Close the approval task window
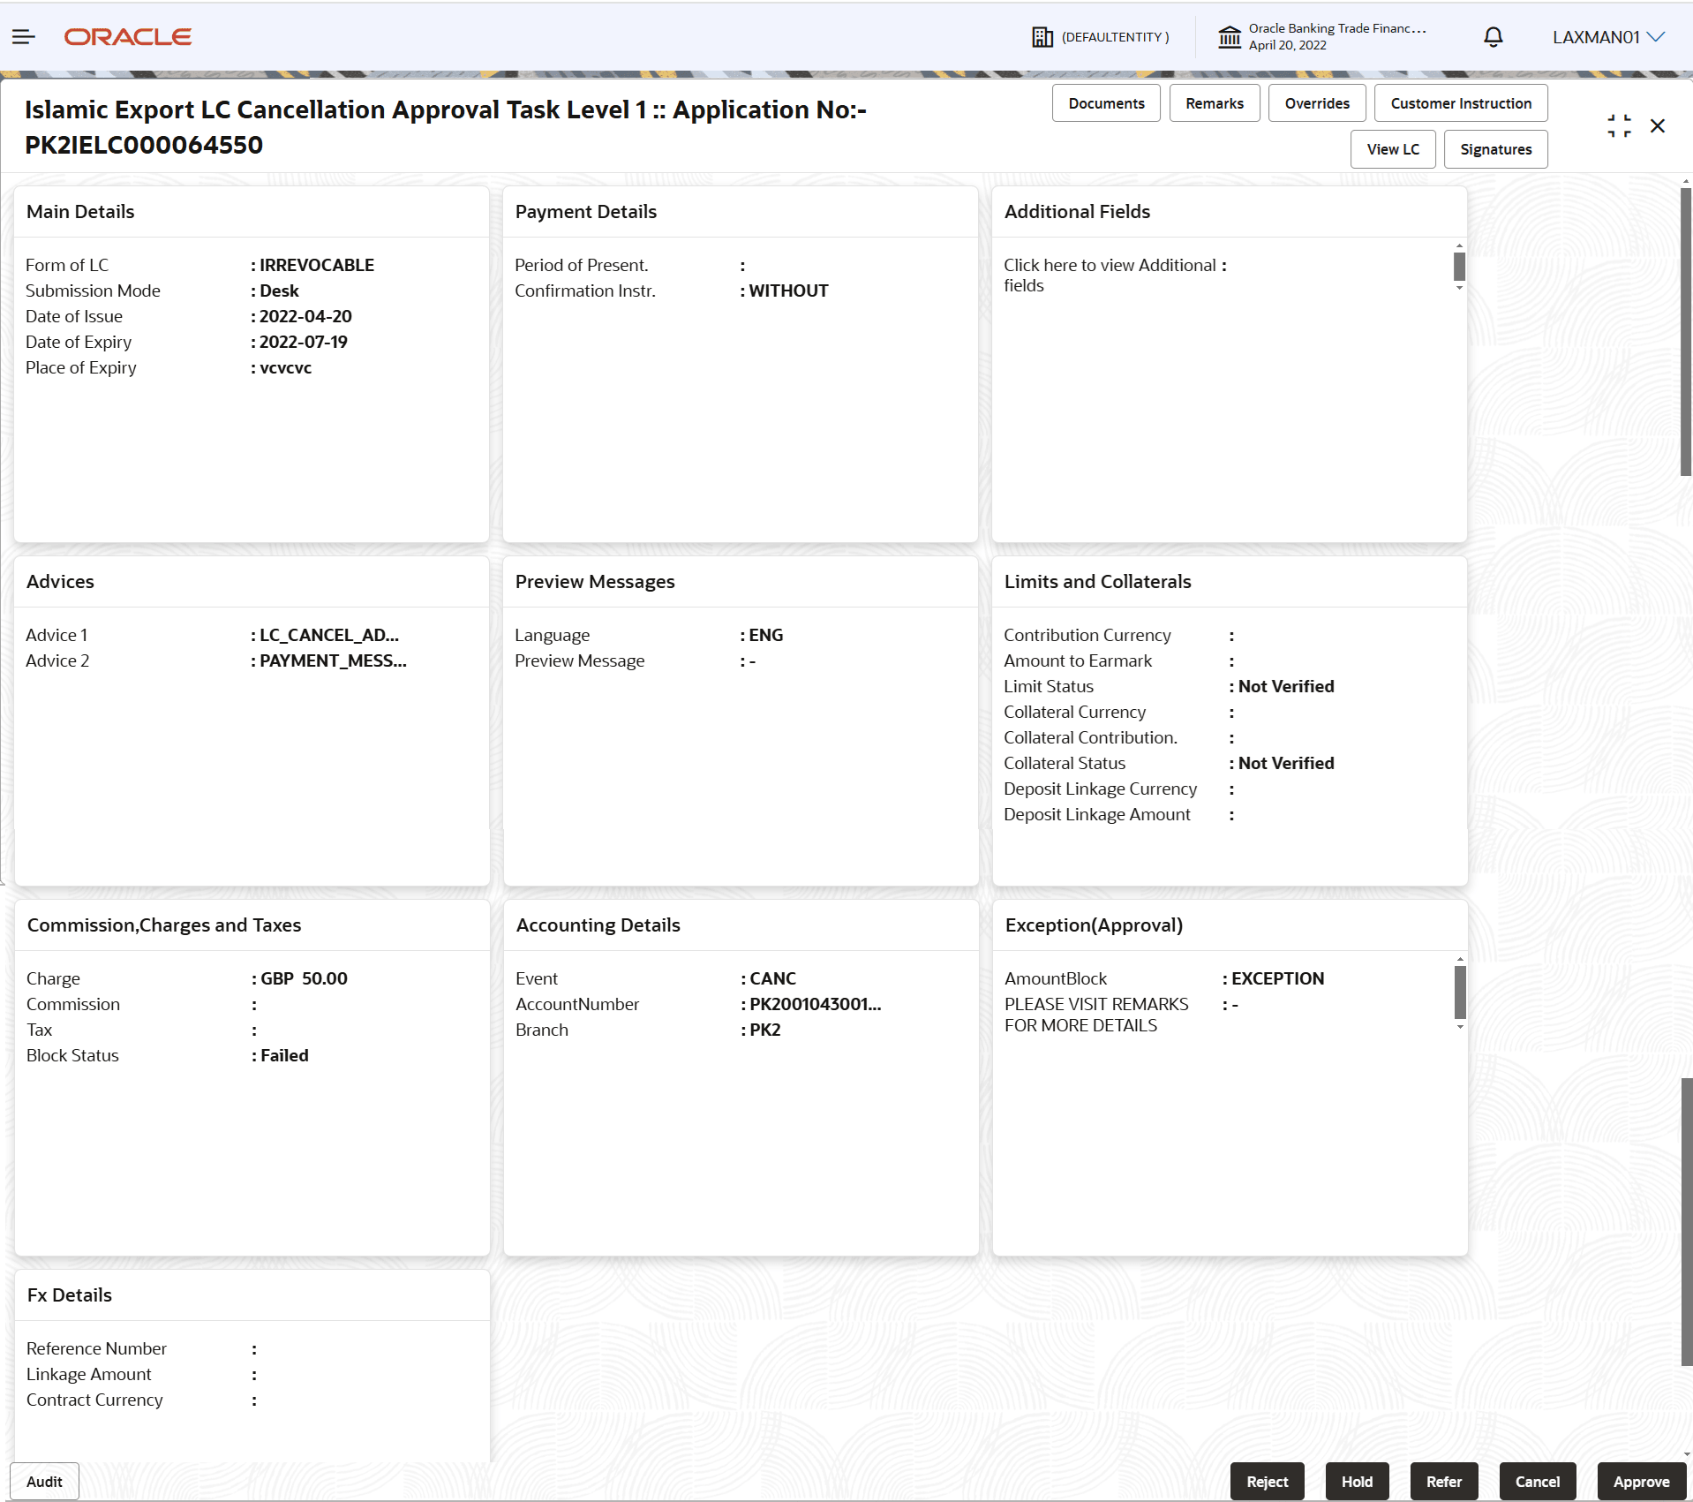 1658,125
